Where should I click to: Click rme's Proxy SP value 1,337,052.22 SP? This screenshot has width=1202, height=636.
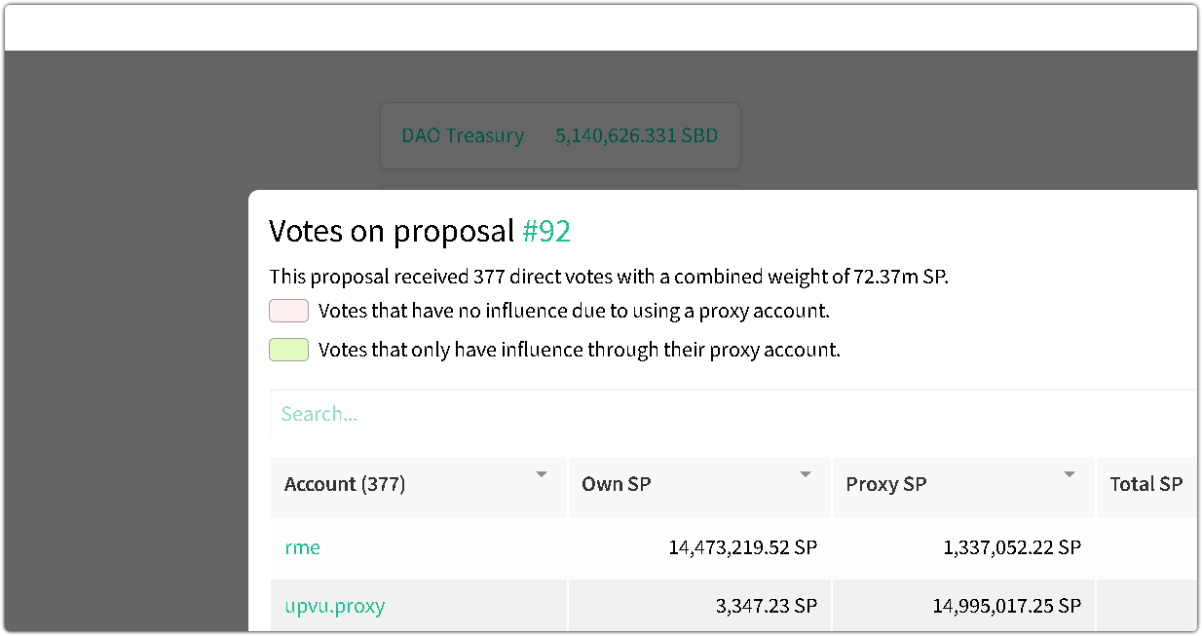point(1012,547)
